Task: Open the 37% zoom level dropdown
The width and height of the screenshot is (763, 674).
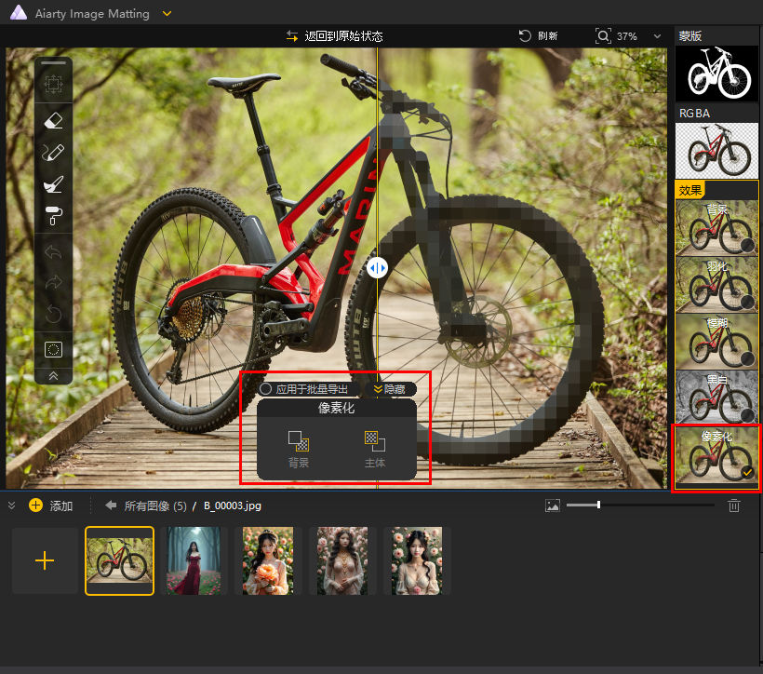Action: (x=657, y=36)
